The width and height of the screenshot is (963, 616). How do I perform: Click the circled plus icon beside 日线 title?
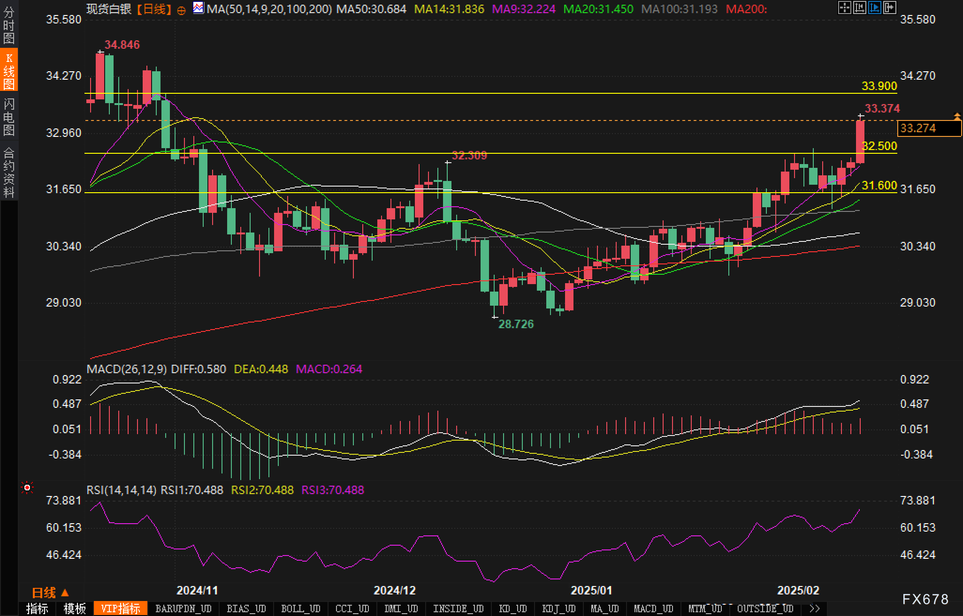pos(182,10)
